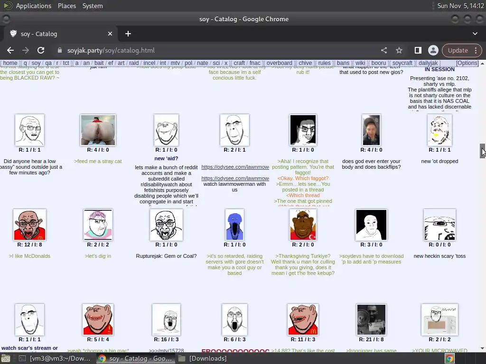Viewport: 486px width, 364px height.
Task: Open the thumbnail above 'let's dig in'
Action: 98,225
